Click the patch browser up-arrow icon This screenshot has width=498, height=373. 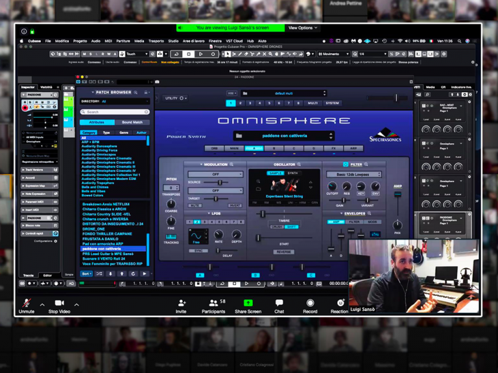[122, 273]
